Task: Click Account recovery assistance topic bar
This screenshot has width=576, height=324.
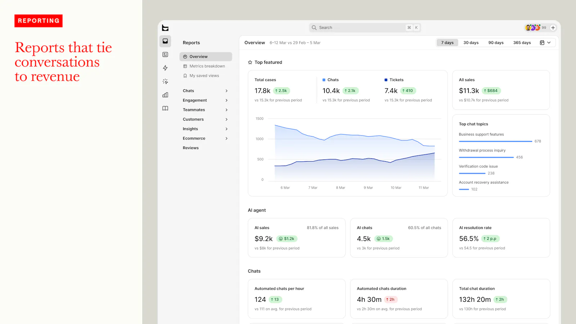Action: (x=464, y=189)
